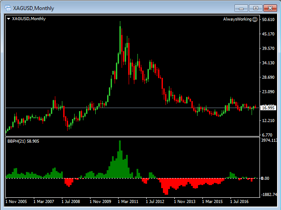This screenshot has width=281, height=210.
Task: Select the horizontal current price line
Action: 132,108
